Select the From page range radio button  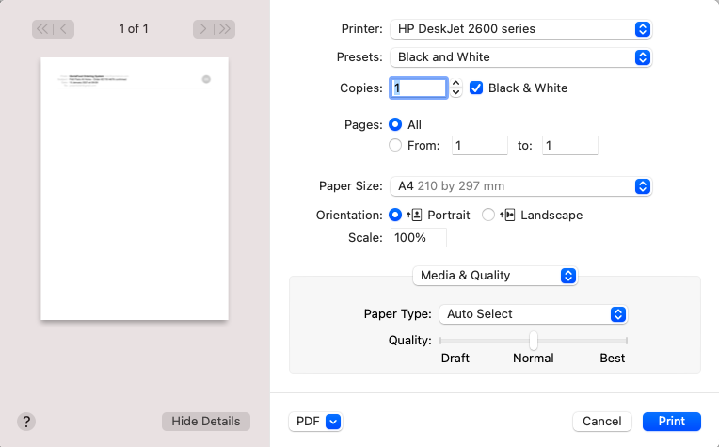point(395,145)
